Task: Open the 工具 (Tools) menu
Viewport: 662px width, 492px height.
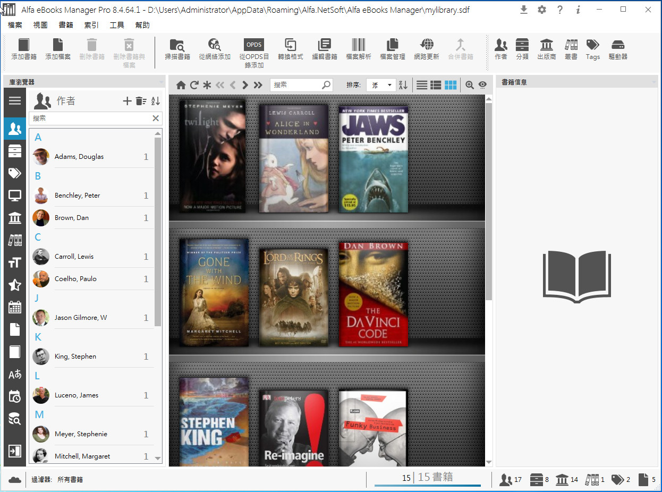Action: (117, 25)
